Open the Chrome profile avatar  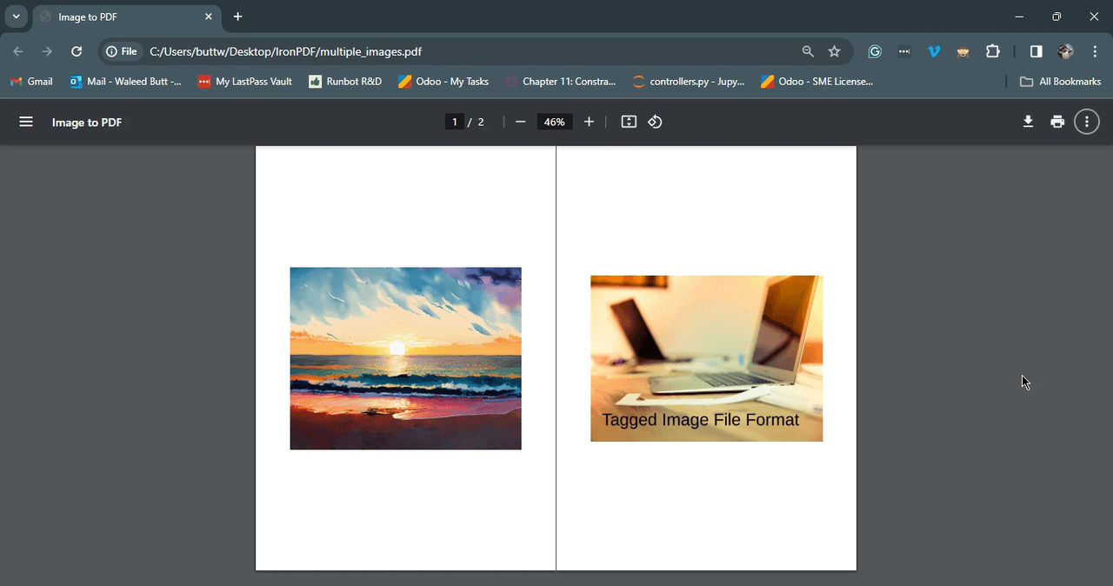tap(1065, 51)
